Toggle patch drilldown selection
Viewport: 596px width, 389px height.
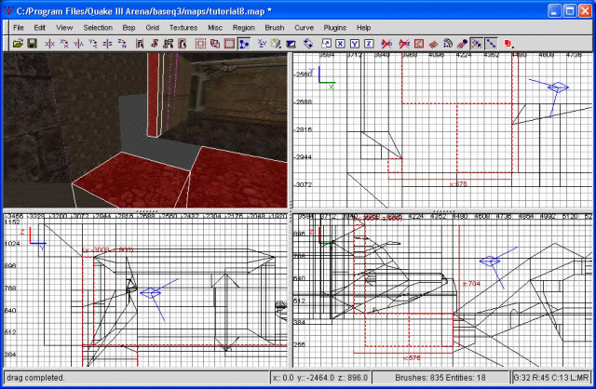coord(491,44)
